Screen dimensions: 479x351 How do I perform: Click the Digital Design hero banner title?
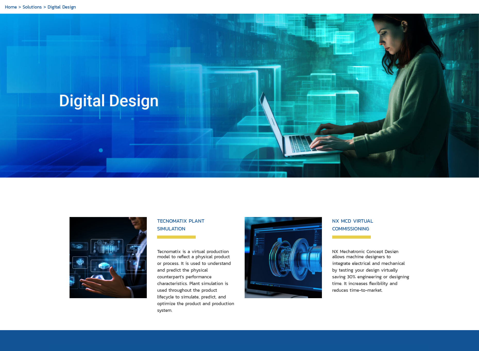pos(109,101)
